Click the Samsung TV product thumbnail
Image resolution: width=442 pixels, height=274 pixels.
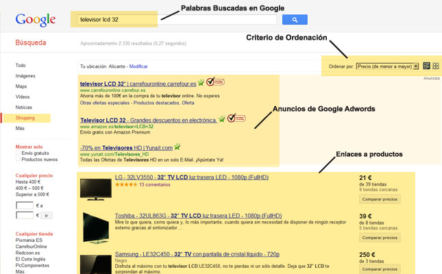point(95,264)
